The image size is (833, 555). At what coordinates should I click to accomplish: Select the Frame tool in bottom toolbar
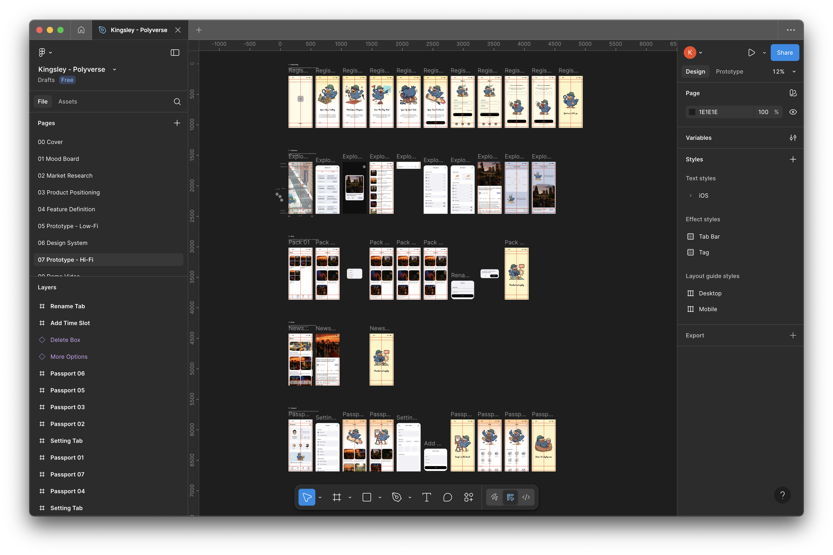337,497
